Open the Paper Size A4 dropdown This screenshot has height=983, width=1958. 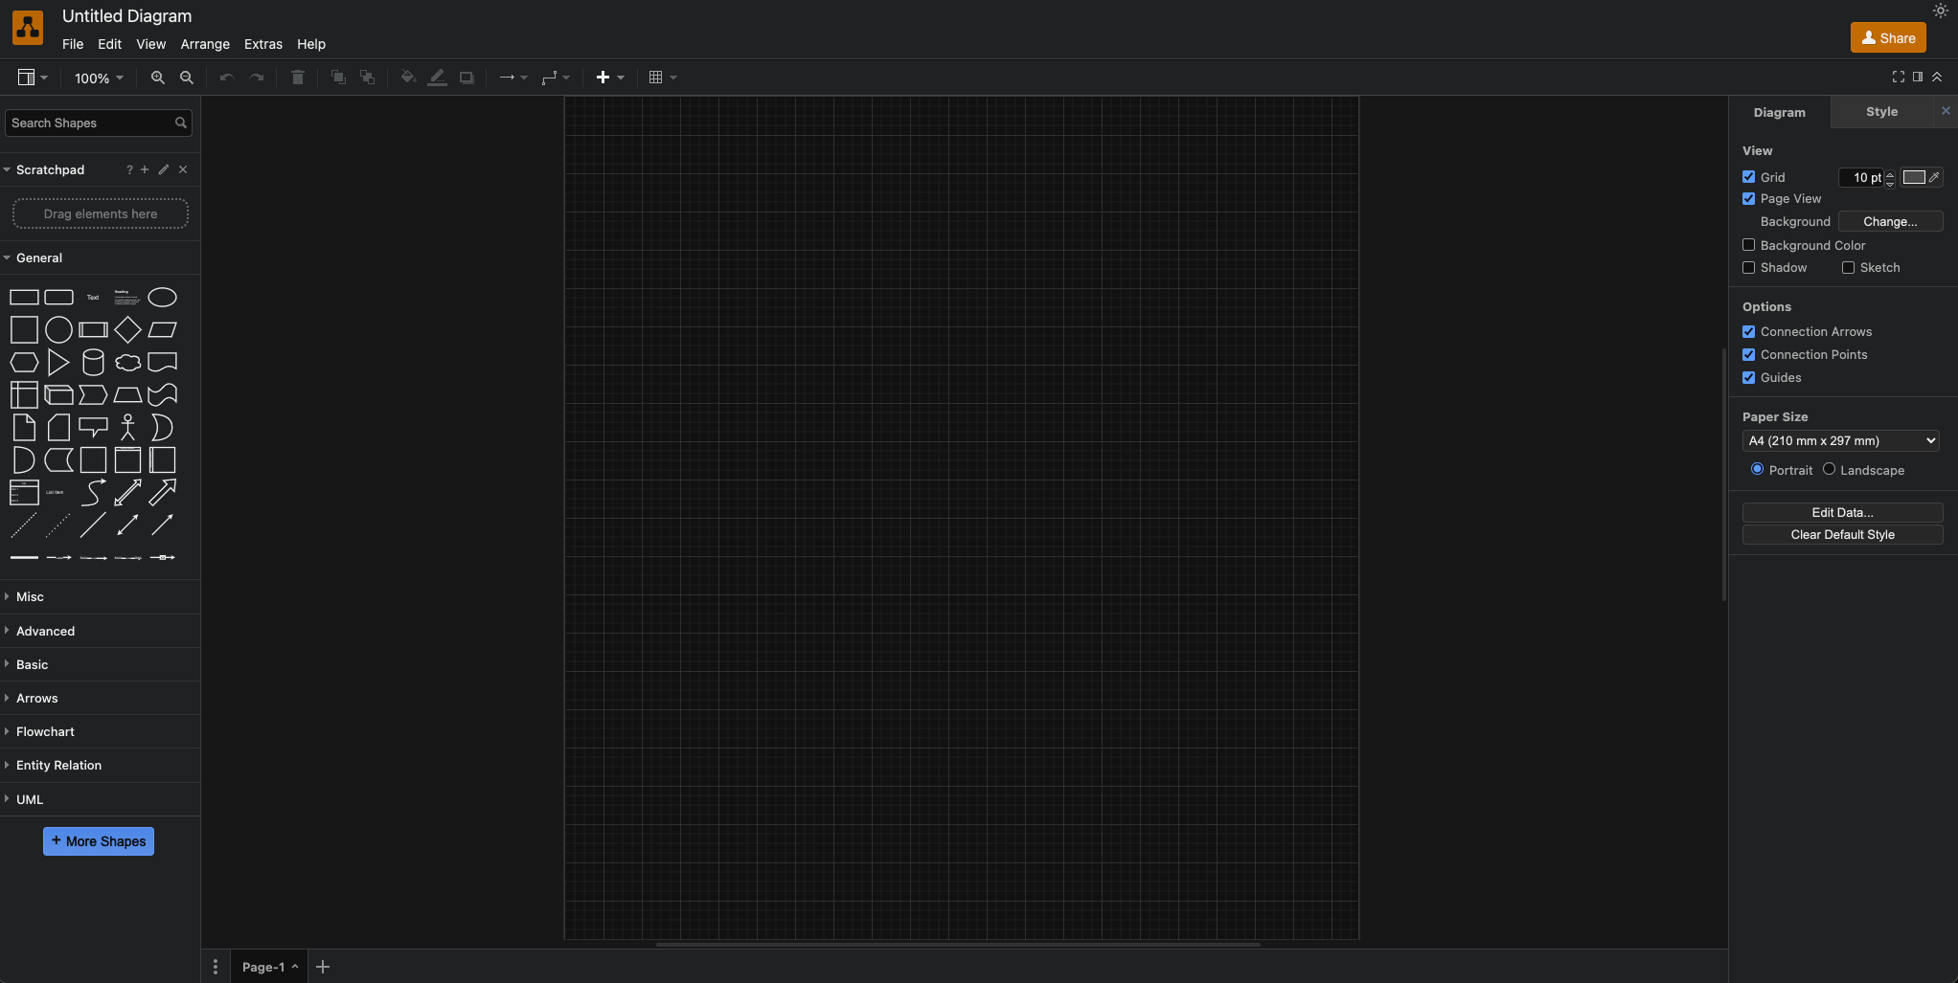[1841, 441]
